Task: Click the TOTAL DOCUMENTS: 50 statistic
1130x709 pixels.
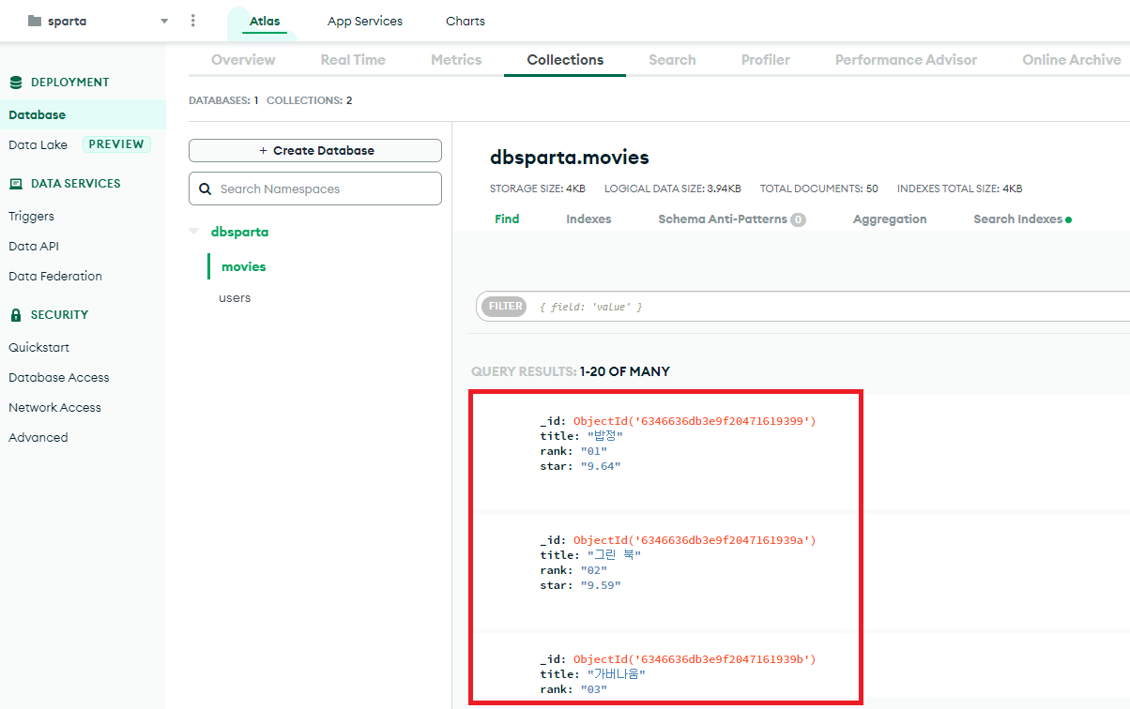Action: [x=819, y=189]
